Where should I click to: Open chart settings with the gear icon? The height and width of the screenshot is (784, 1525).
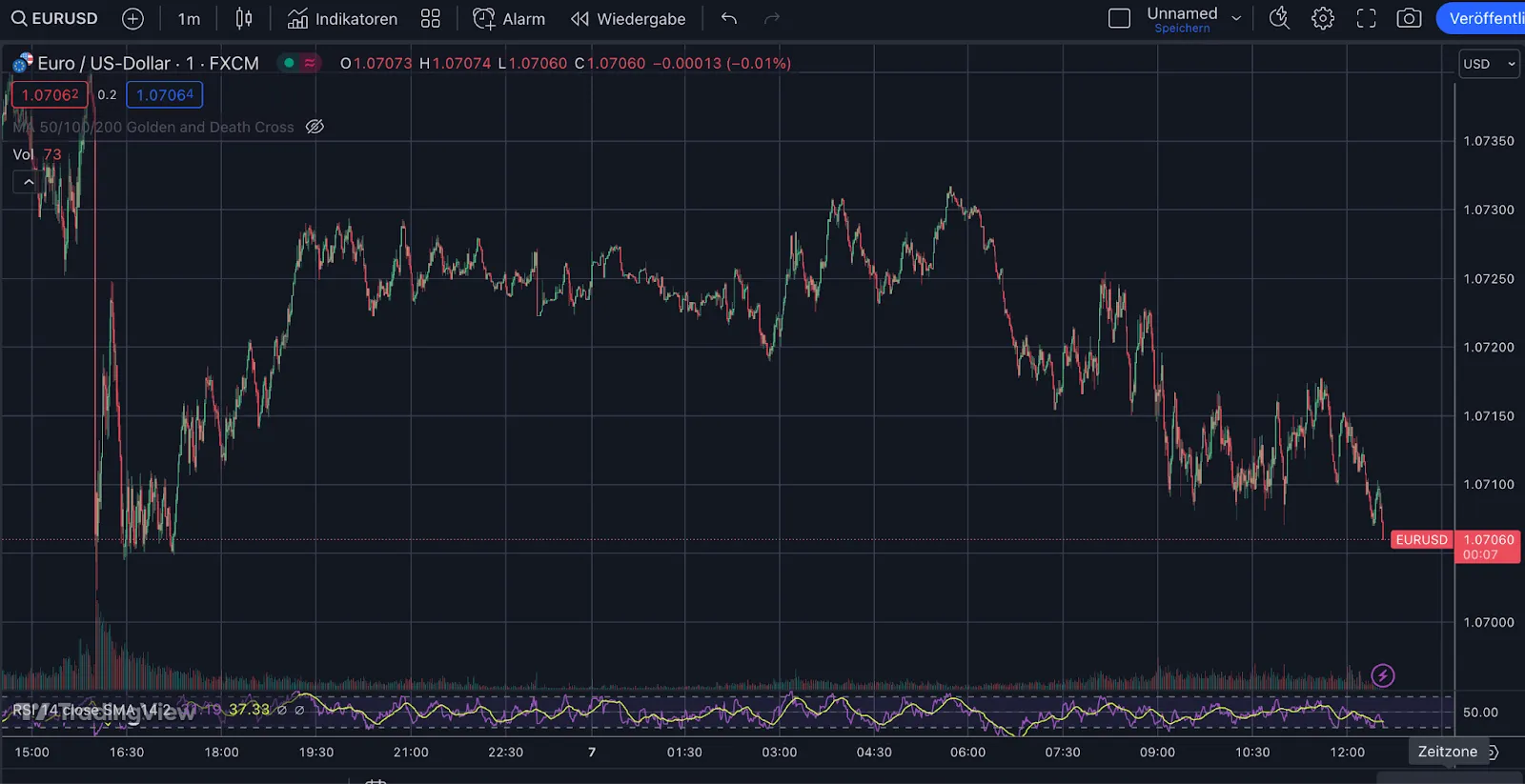(1323, 18)
